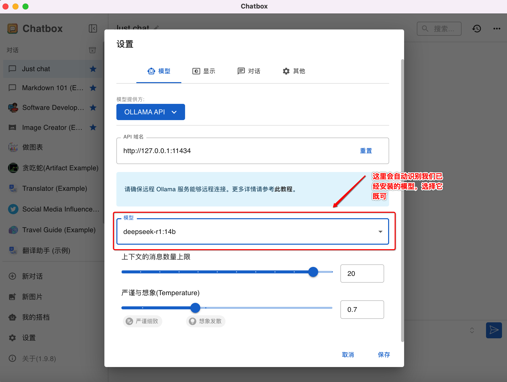Viewport: 507px width, 382px height.
Task: Switch to the 显示 display tab
Action: [204, 71]
